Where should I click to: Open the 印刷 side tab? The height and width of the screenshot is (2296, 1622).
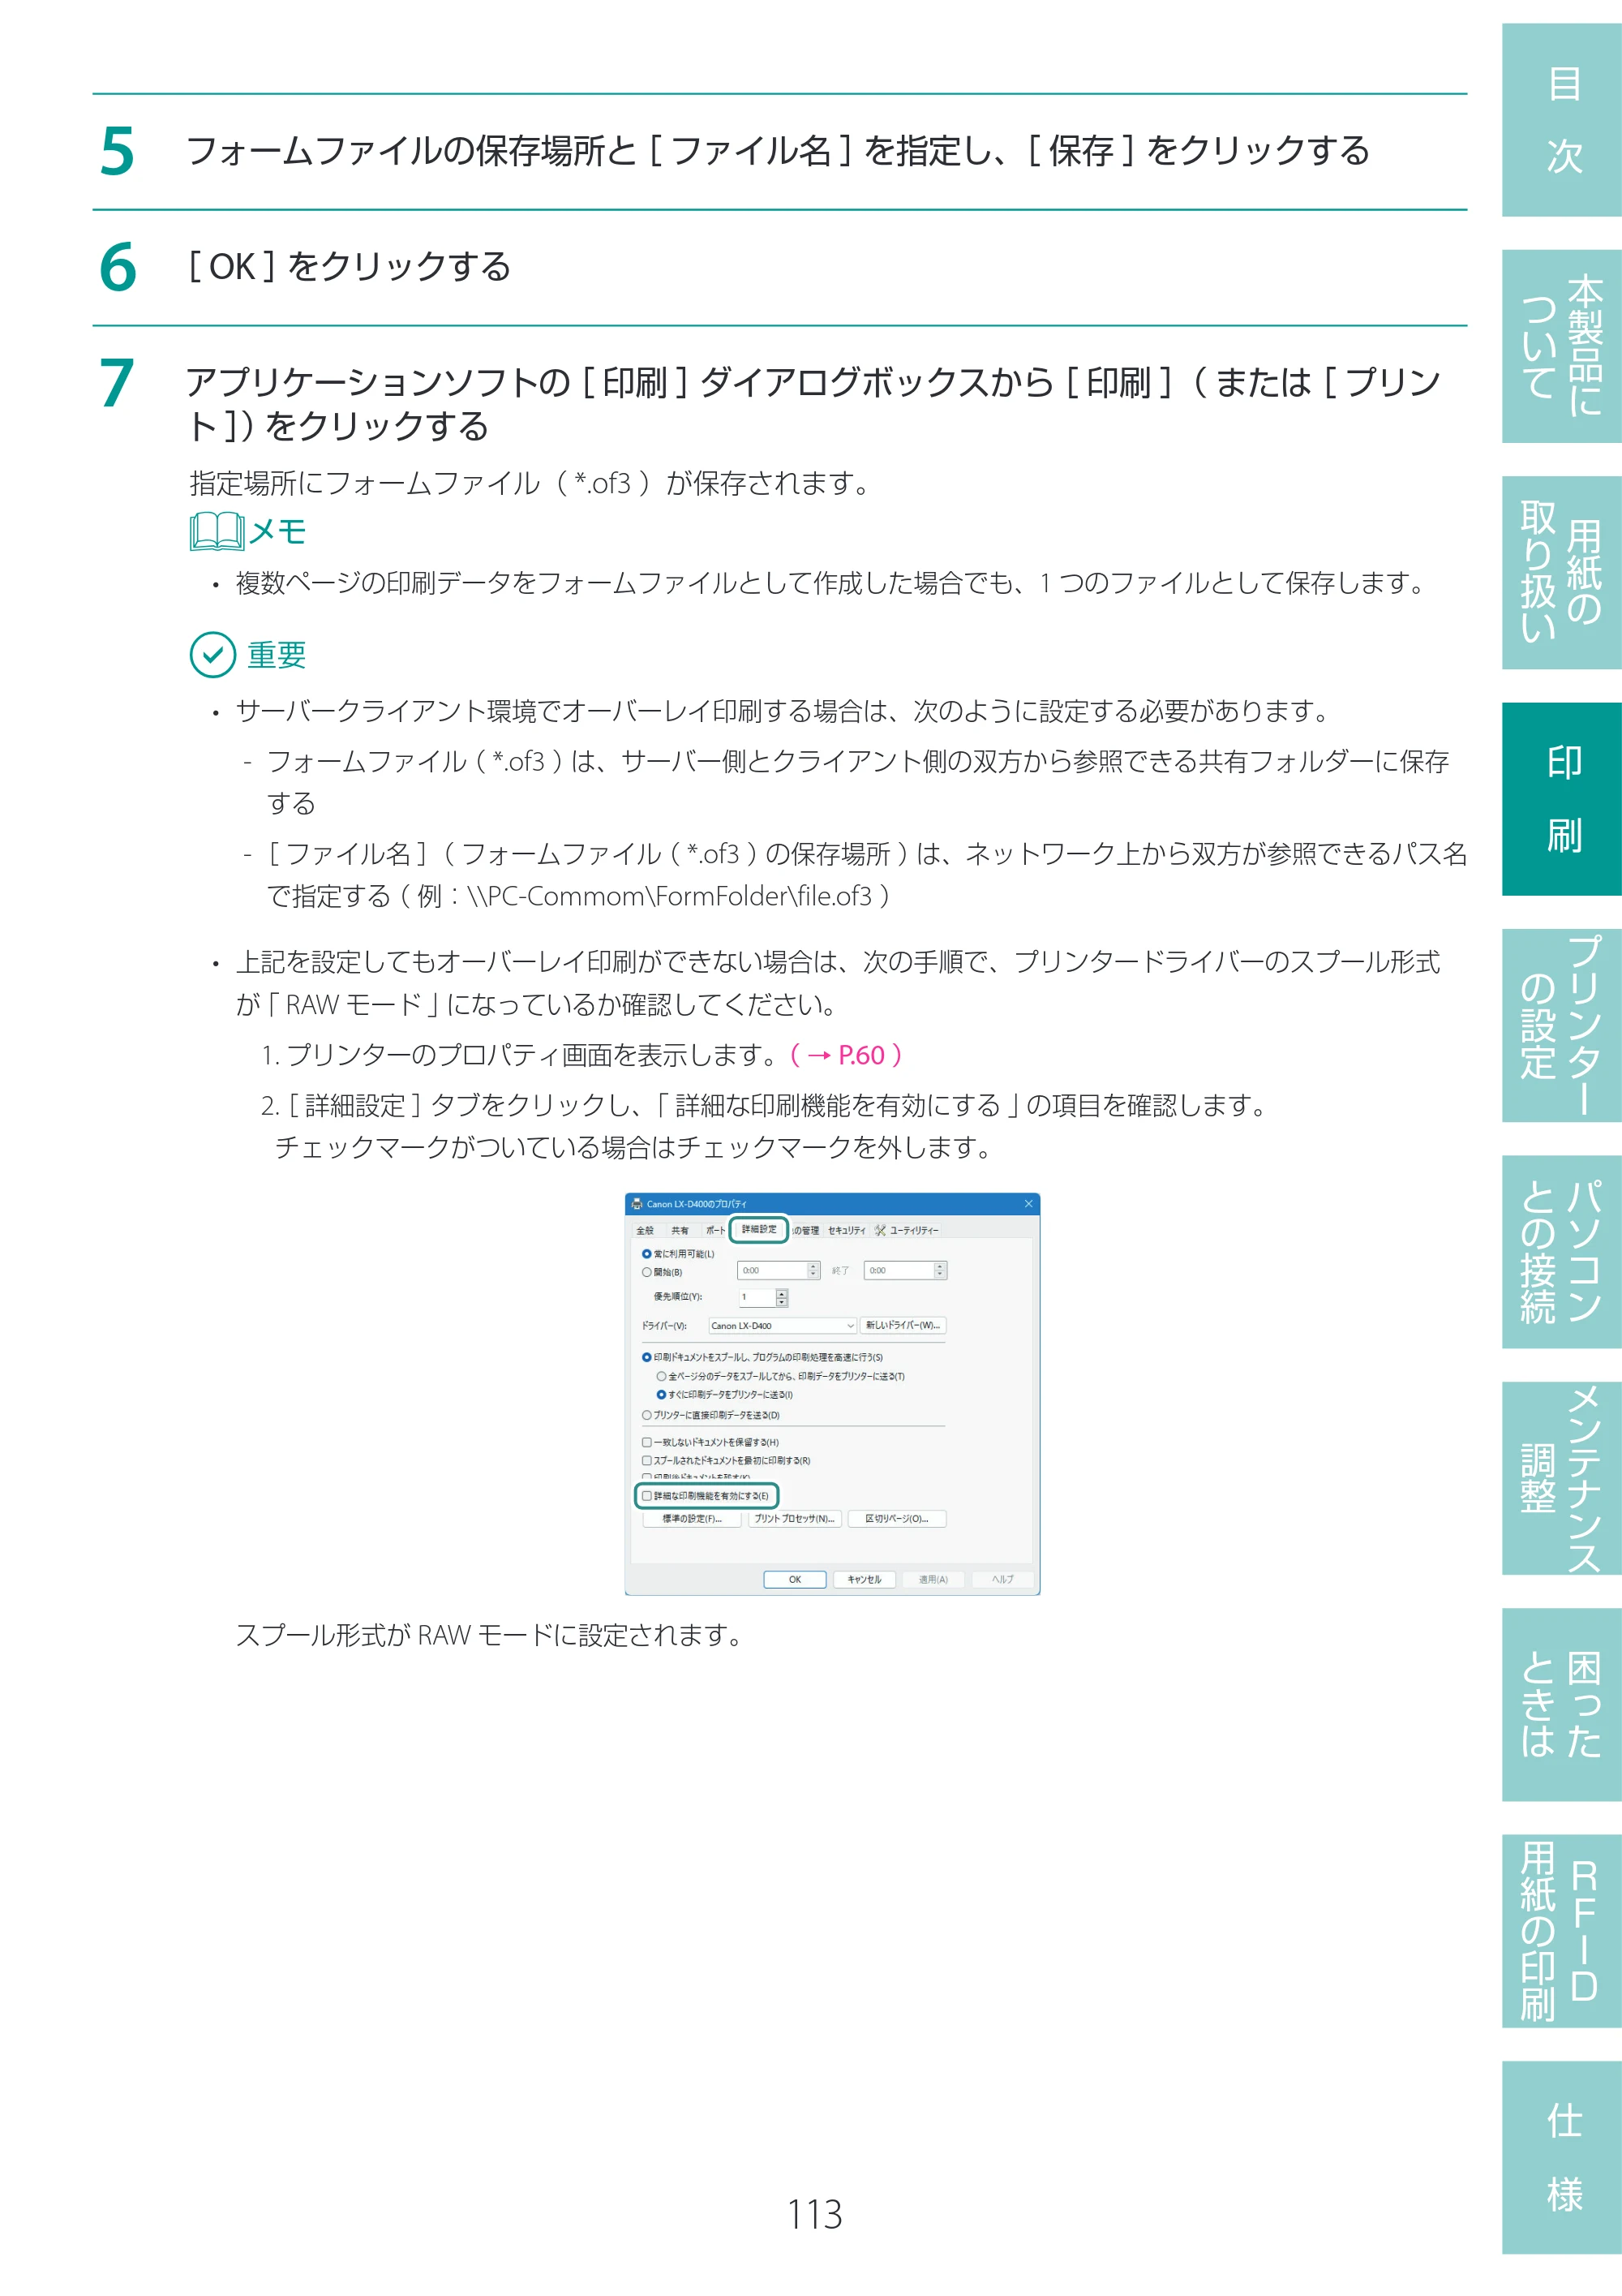(1562, 799)
